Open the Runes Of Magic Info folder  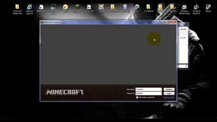click(x=17, y=9)
